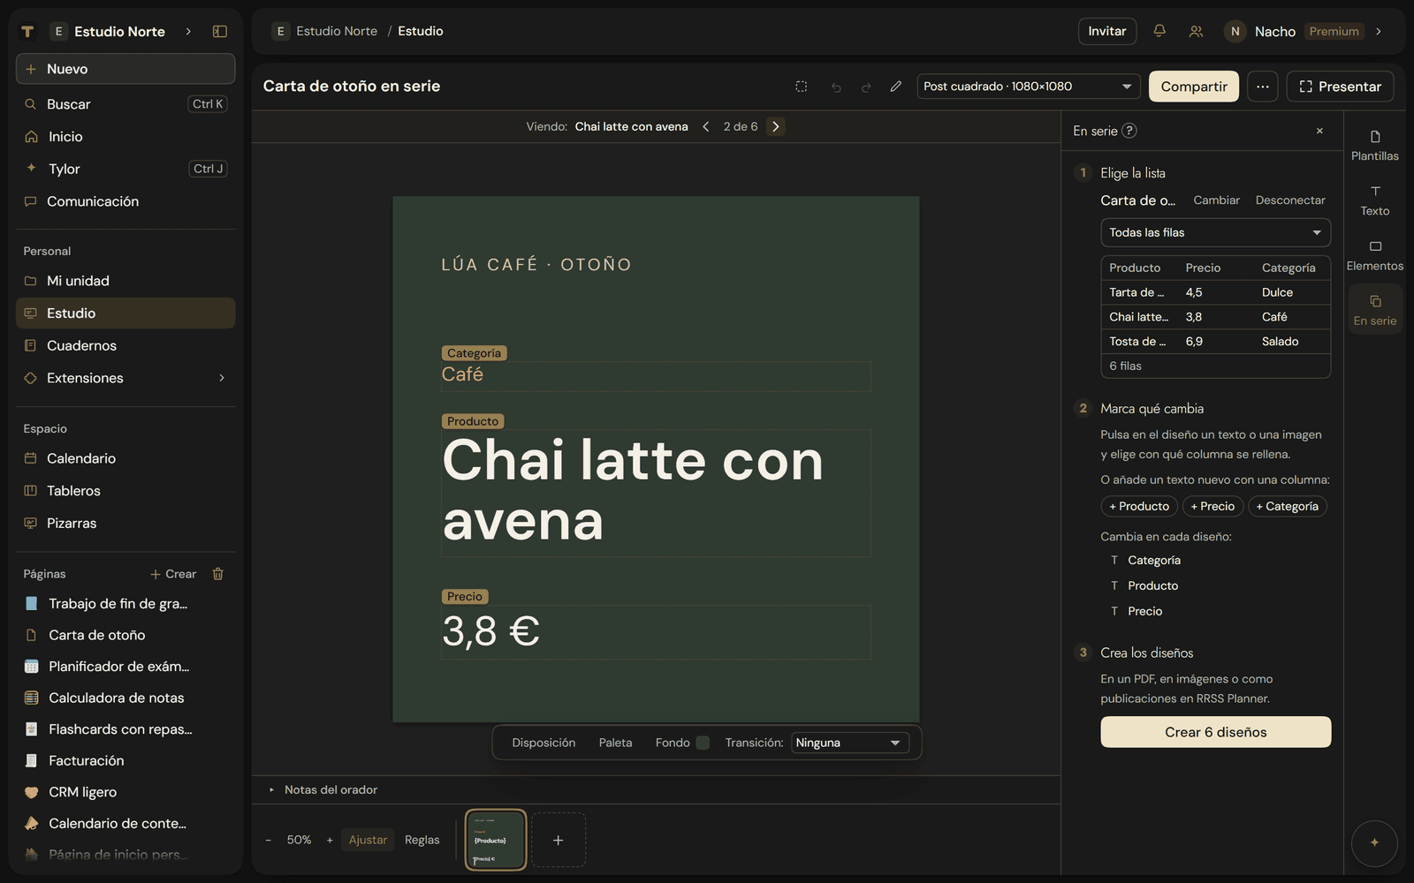Expand Notas del orador
Screen dimensions: 1414x883
pos(323,789)
